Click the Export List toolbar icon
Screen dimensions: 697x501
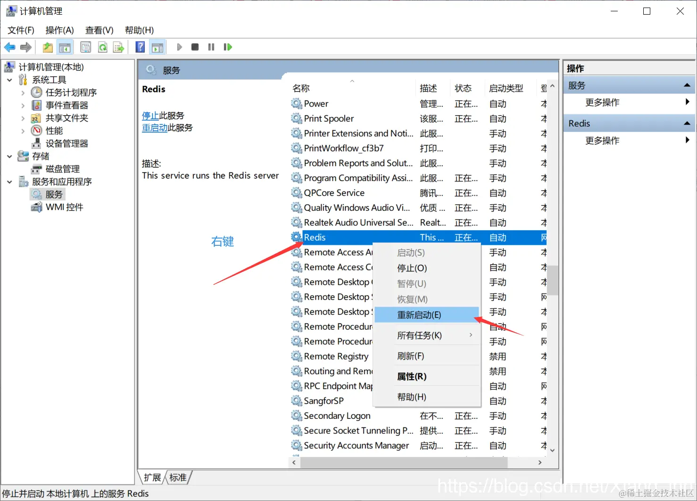pos(118,47)
